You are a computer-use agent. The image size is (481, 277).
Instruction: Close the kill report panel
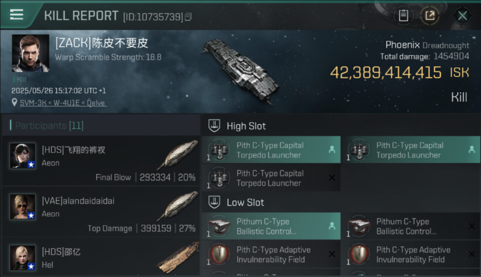pos(462,16)
